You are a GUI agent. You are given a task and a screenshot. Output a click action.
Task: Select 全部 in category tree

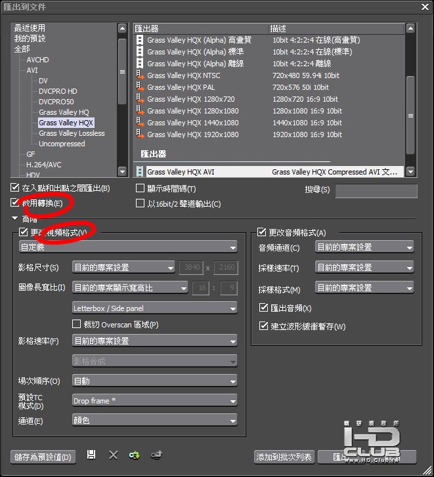22,49
